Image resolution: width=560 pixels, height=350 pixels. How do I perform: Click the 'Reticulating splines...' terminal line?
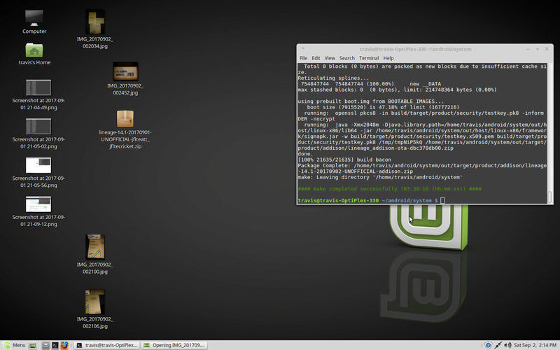pyautogui.click(x=333, y=78)
